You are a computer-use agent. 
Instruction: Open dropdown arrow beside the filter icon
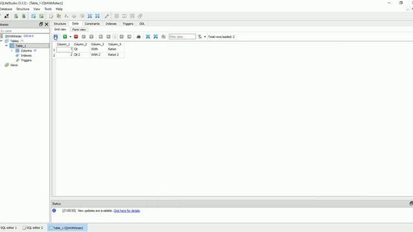[x=205, y=37]
